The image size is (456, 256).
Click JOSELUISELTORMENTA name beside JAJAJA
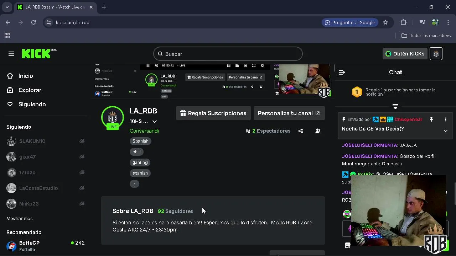click(369, 145)
